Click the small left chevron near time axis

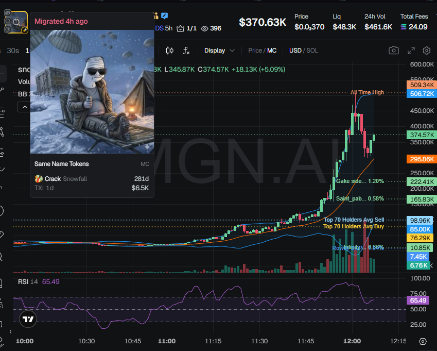point(11,332)
